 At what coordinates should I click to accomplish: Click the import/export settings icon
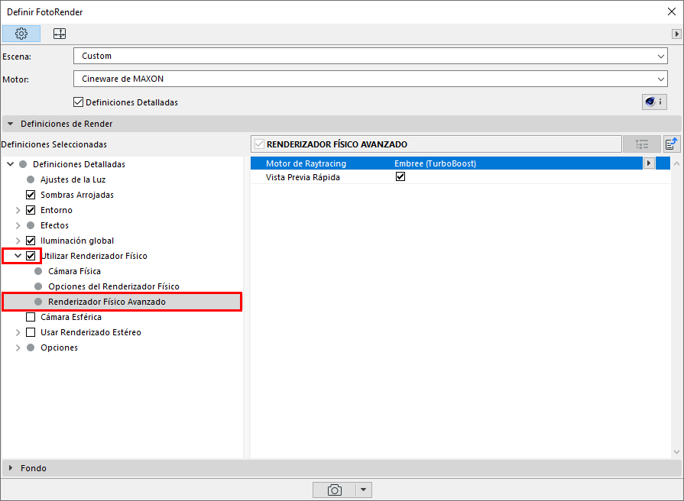[x=671, y=144]
